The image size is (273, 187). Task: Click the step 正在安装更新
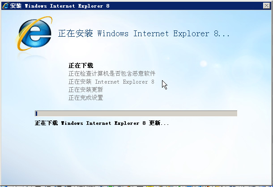coord(85,89)
